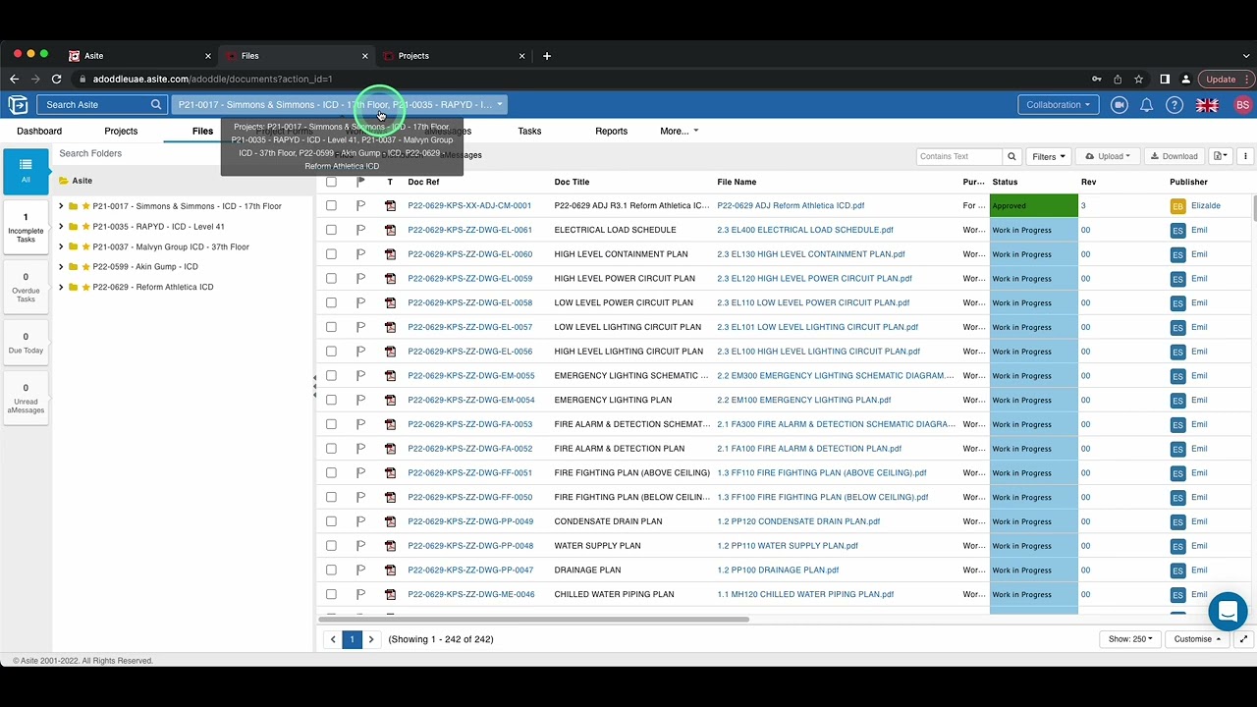
Task: Open the Collaboration dropdown
Action: [x=1058, y=105]
